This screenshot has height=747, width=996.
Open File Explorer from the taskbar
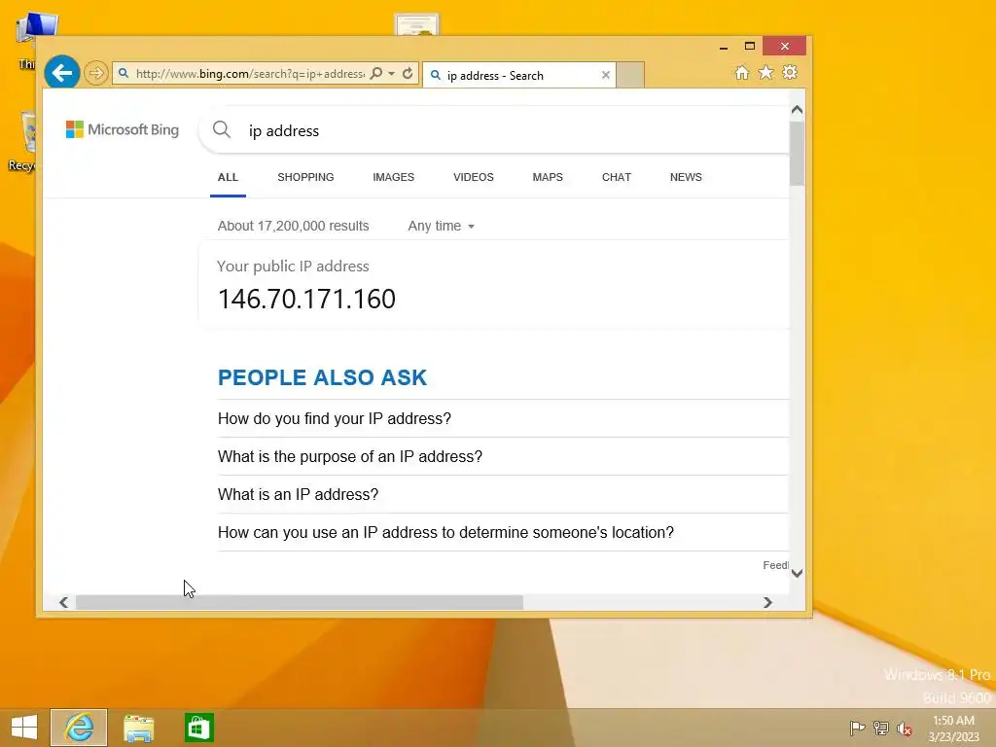tap(139, 728)
